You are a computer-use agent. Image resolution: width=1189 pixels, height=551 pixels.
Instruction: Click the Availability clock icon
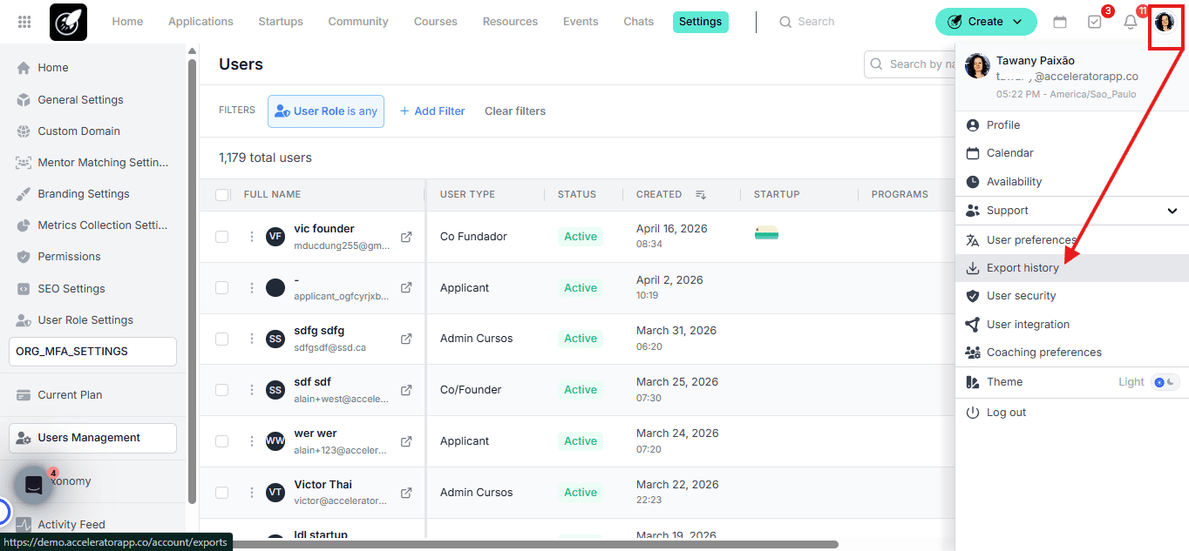(x=973, y=182)
